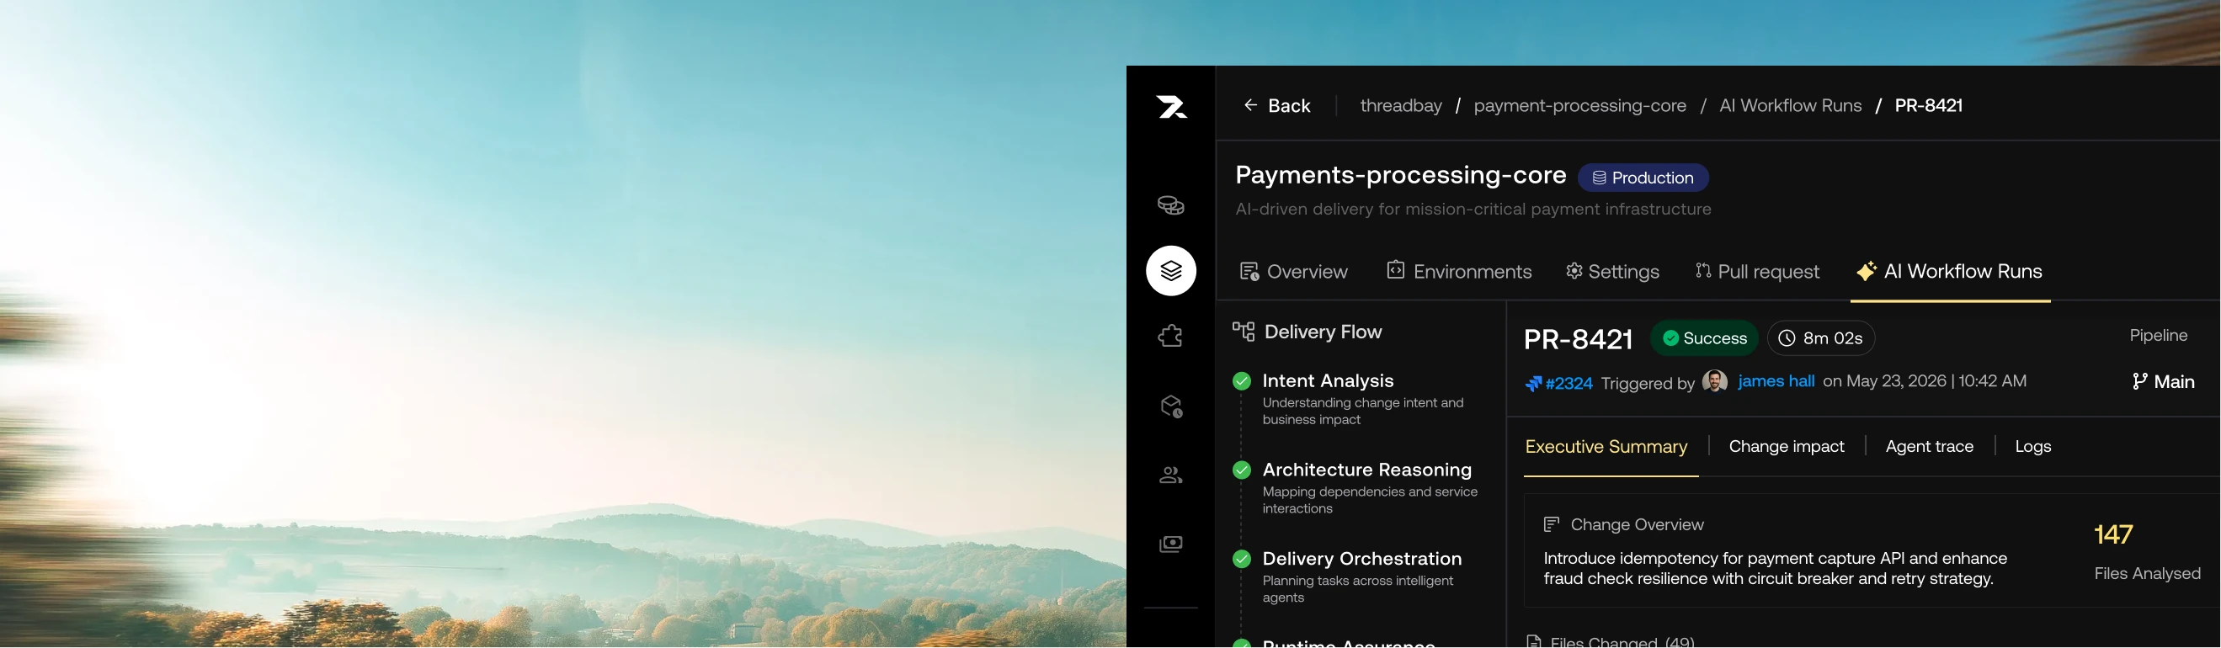
Task: Go Back to the previous page
Action: [x=1277, y=105]
